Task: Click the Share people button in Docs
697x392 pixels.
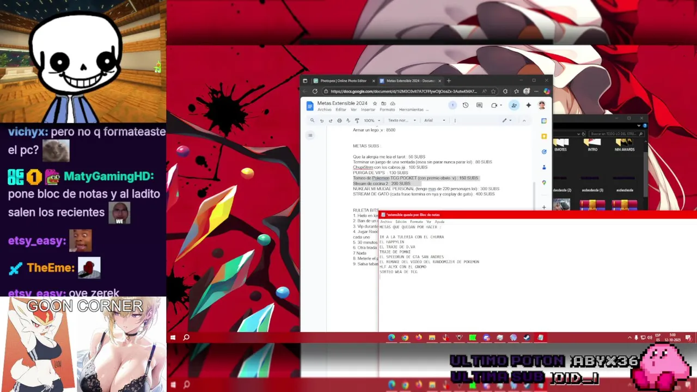Action: point(514,106)
